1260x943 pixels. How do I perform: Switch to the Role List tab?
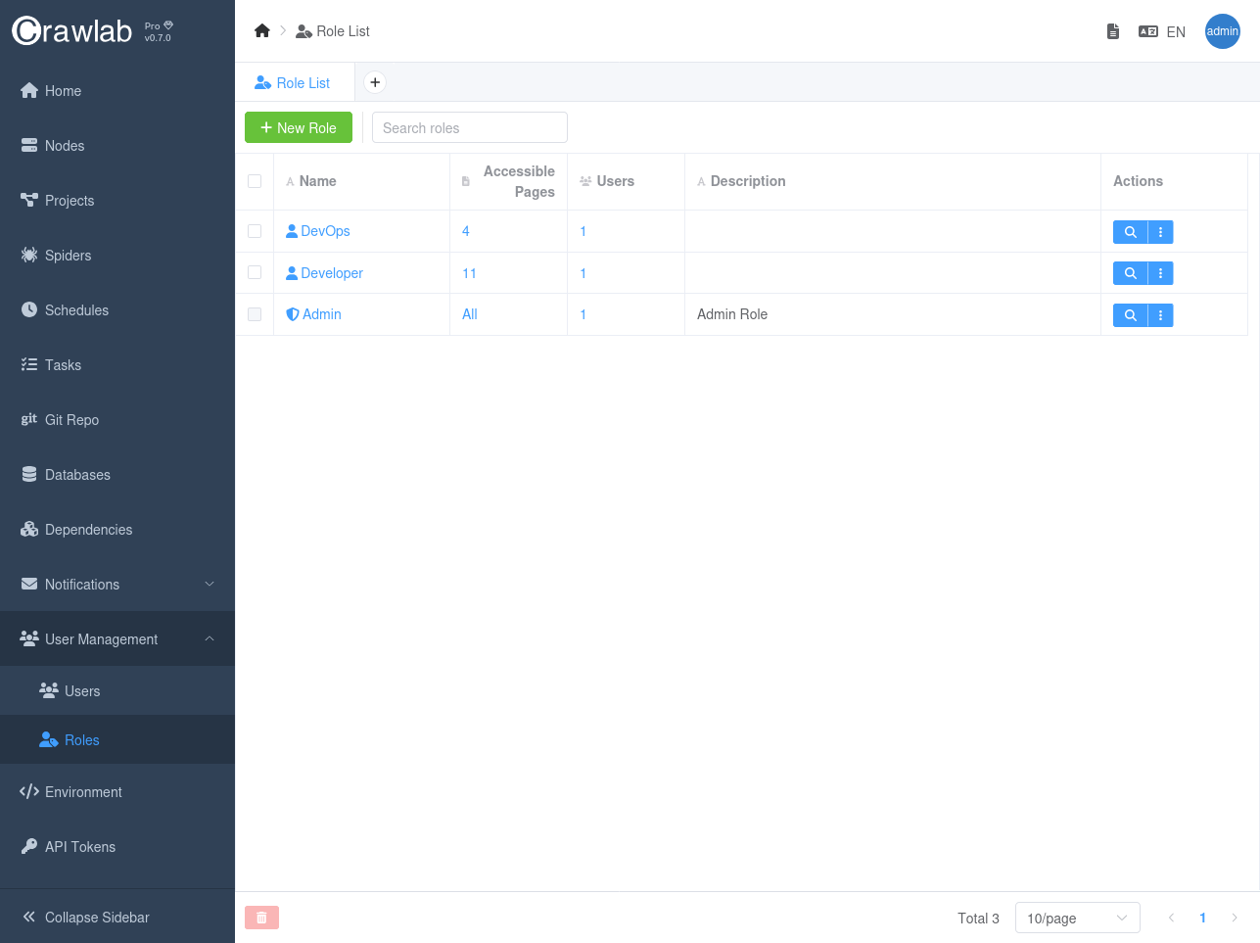[294, 83]
